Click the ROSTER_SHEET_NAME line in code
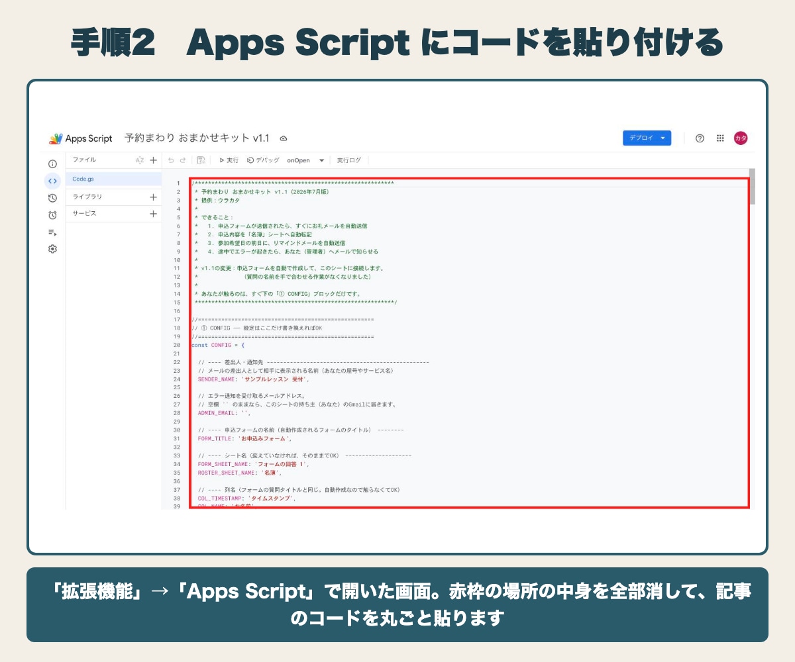Image resolution: width=795 pixels, height=662 pixels. point(240,473)
